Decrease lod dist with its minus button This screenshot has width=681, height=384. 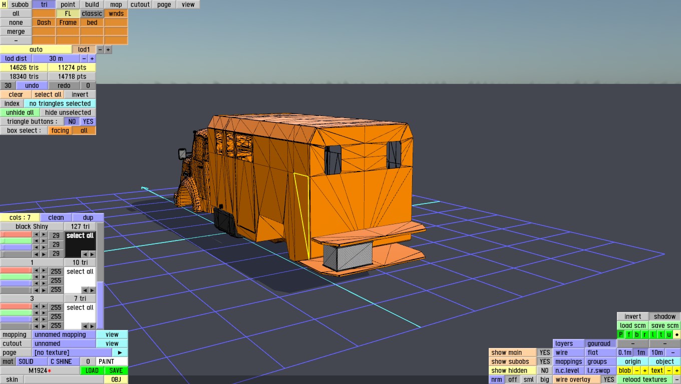[84, 58]
